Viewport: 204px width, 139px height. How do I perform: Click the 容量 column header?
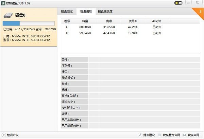[85, 21]
